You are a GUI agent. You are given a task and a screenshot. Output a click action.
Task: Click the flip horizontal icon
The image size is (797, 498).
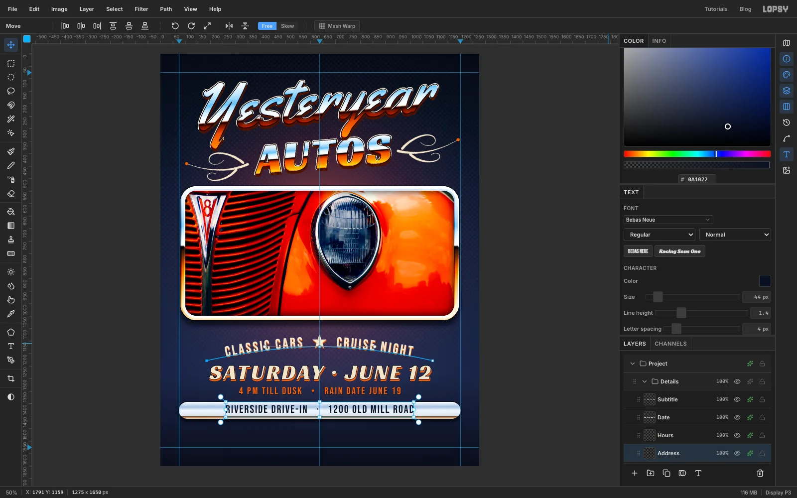coord(229,26)
